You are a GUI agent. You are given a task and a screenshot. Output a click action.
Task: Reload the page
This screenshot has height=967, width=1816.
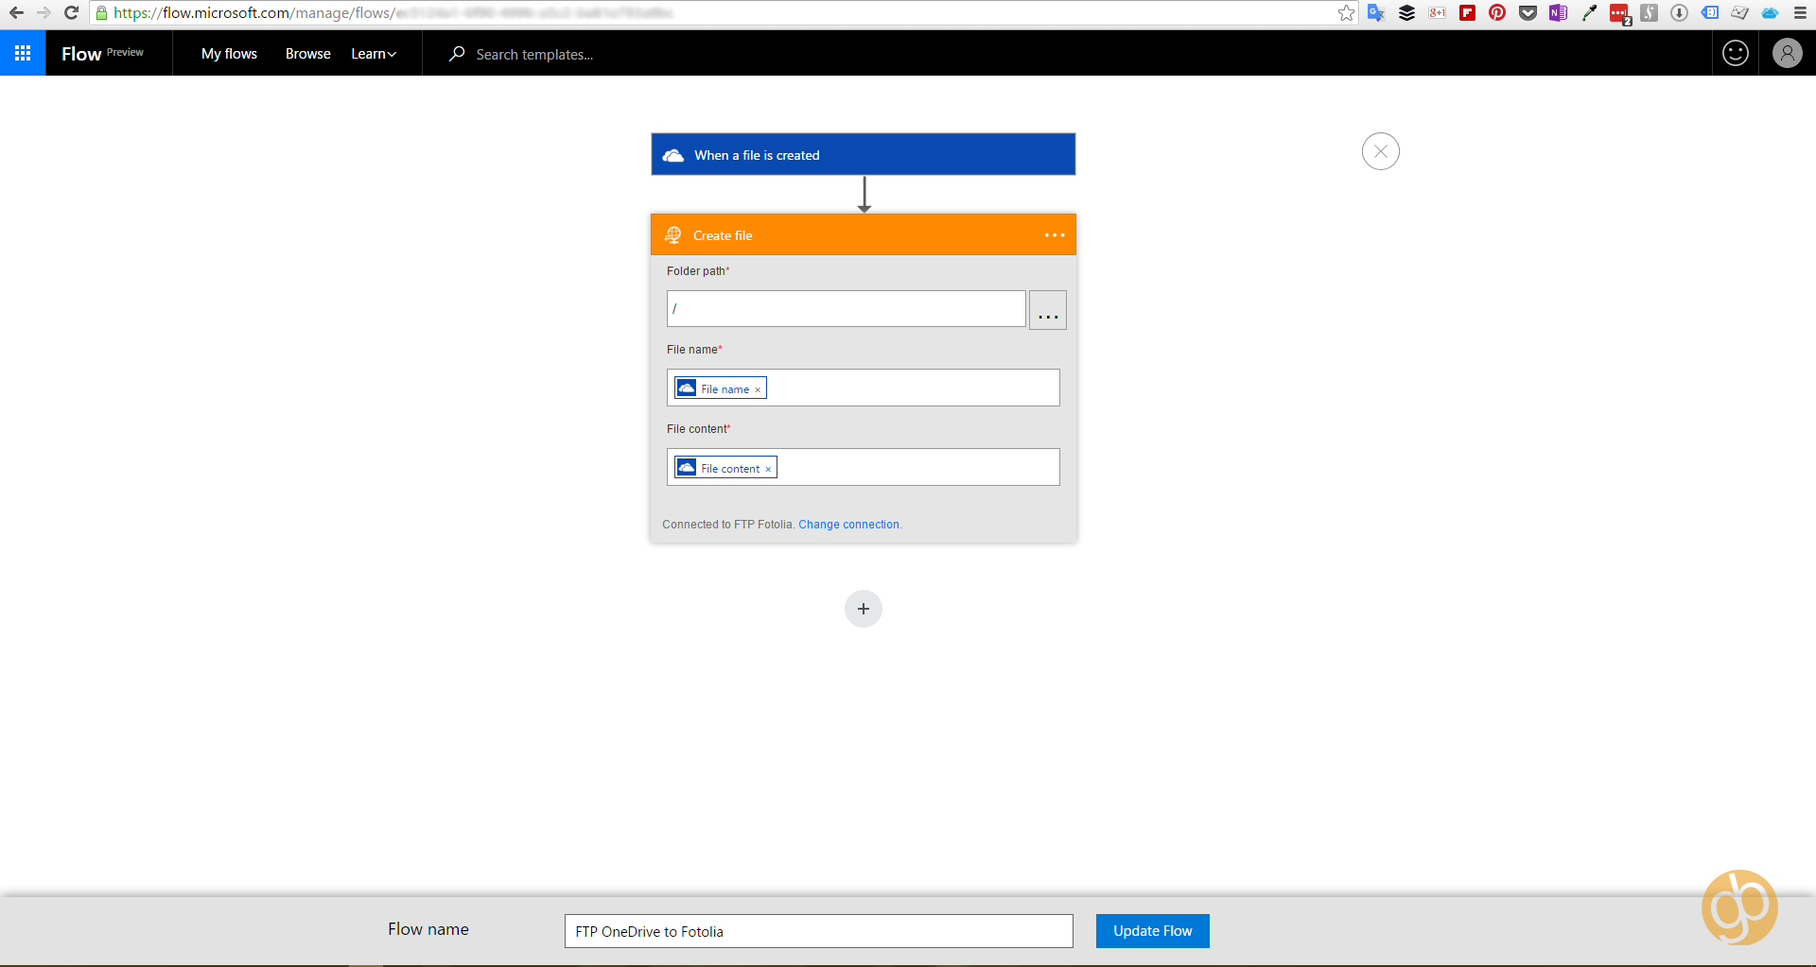click(x=71, y=13)
